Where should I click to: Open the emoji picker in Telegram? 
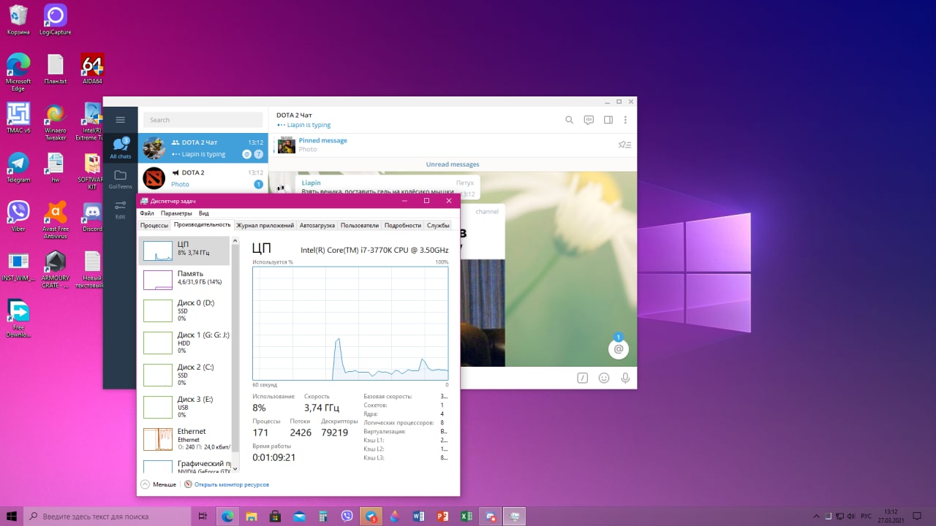[604, 378]
